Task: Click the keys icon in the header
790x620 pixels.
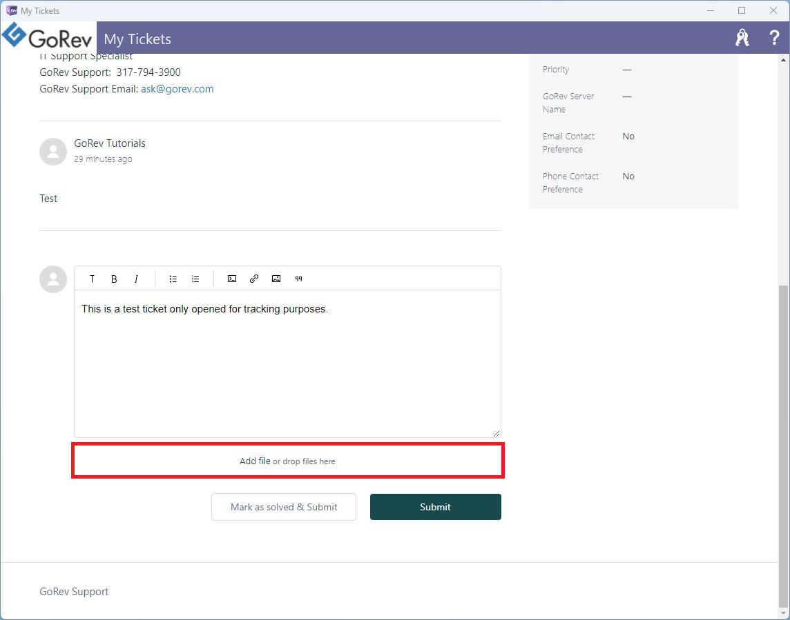Action: point(742,38)
